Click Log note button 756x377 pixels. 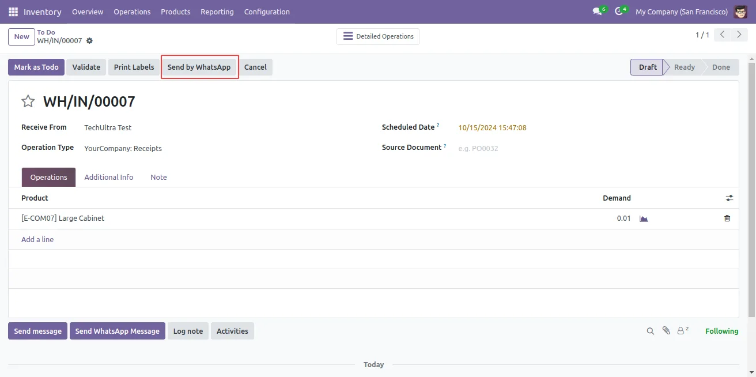(x=188, y=331)
